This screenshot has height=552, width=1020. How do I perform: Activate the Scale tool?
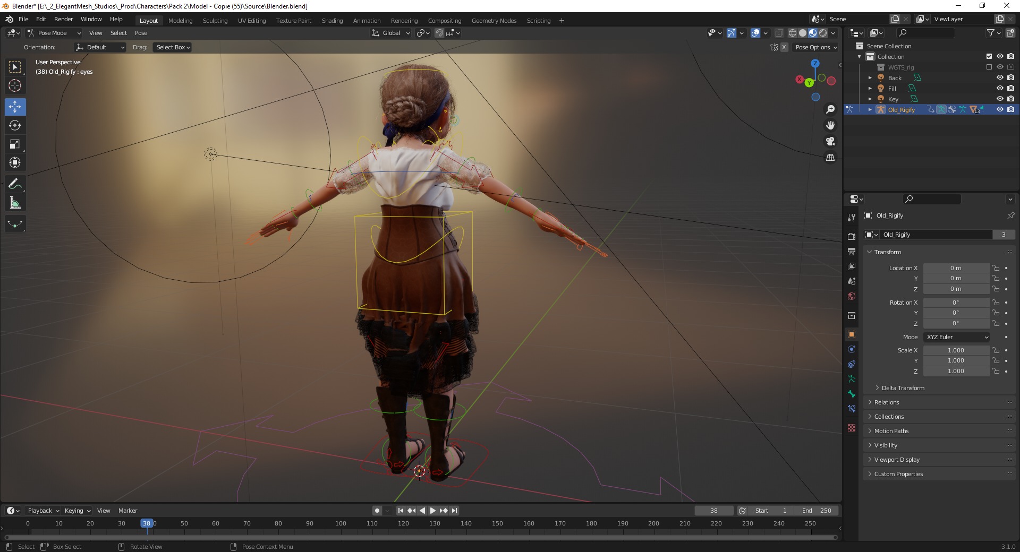click(15, 144)
